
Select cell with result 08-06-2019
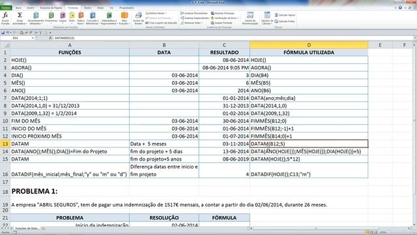[x=224, y=159]
